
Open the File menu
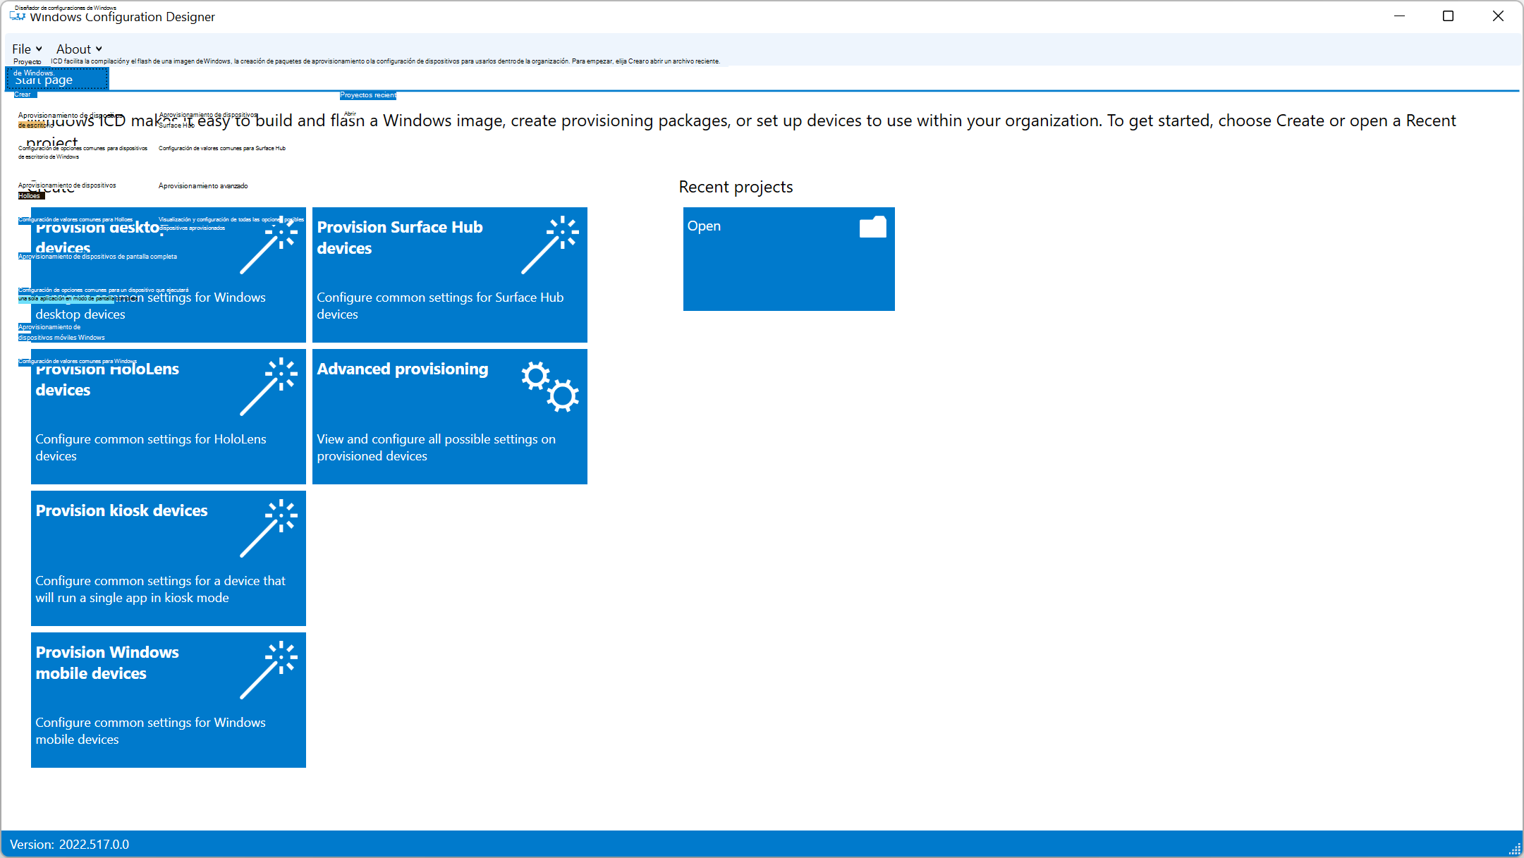[x=23, y=47]
